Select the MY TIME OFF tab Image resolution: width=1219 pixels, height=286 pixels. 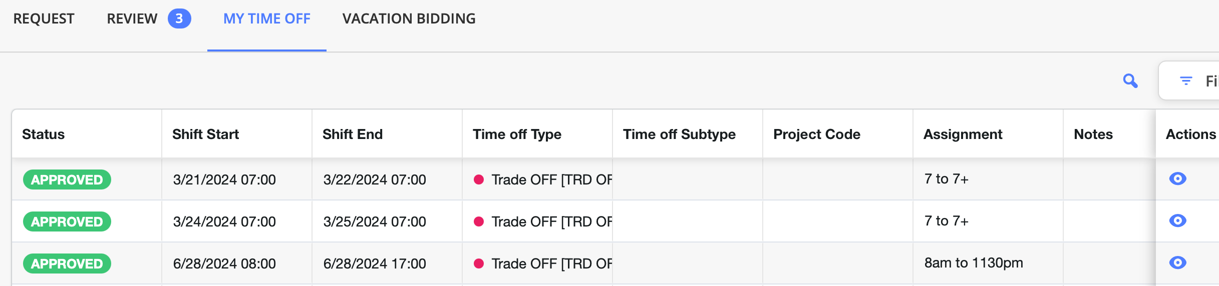(x=267, y=19)
